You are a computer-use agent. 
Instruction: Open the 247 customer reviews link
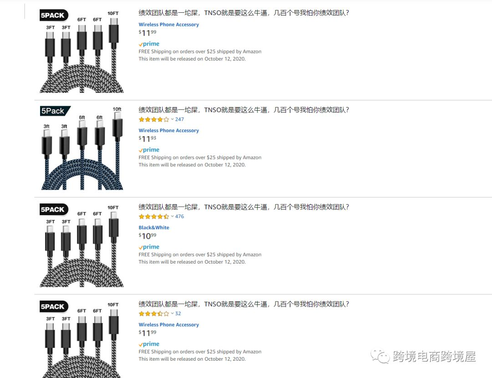[179, 119]
